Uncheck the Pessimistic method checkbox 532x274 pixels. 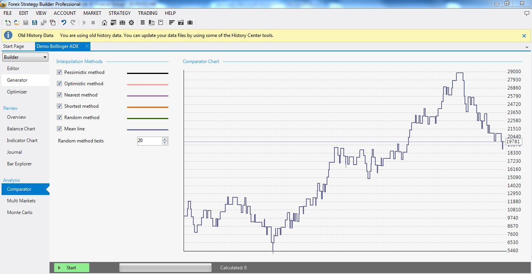(60, 72)
